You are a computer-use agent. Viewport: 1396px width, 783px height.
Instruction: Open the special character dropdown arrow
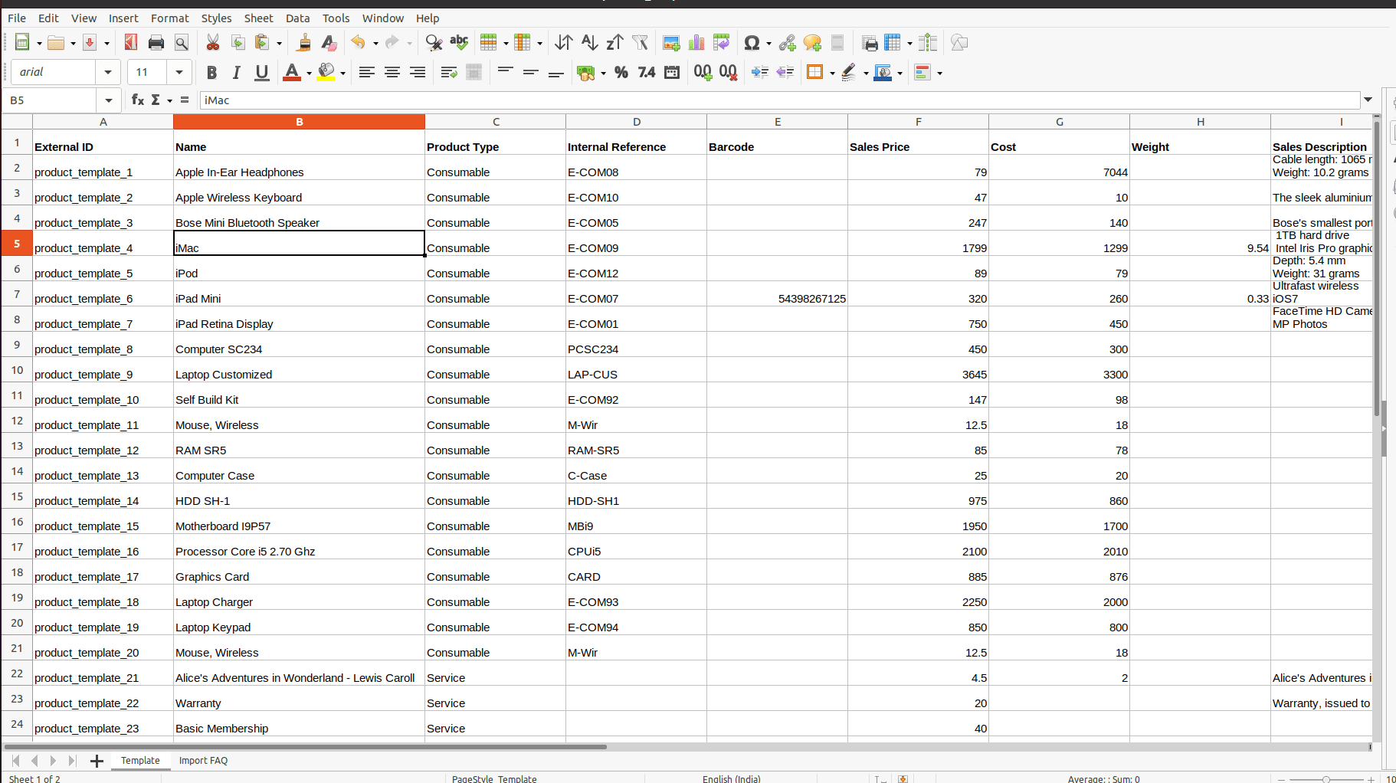[x=768, y=44]
